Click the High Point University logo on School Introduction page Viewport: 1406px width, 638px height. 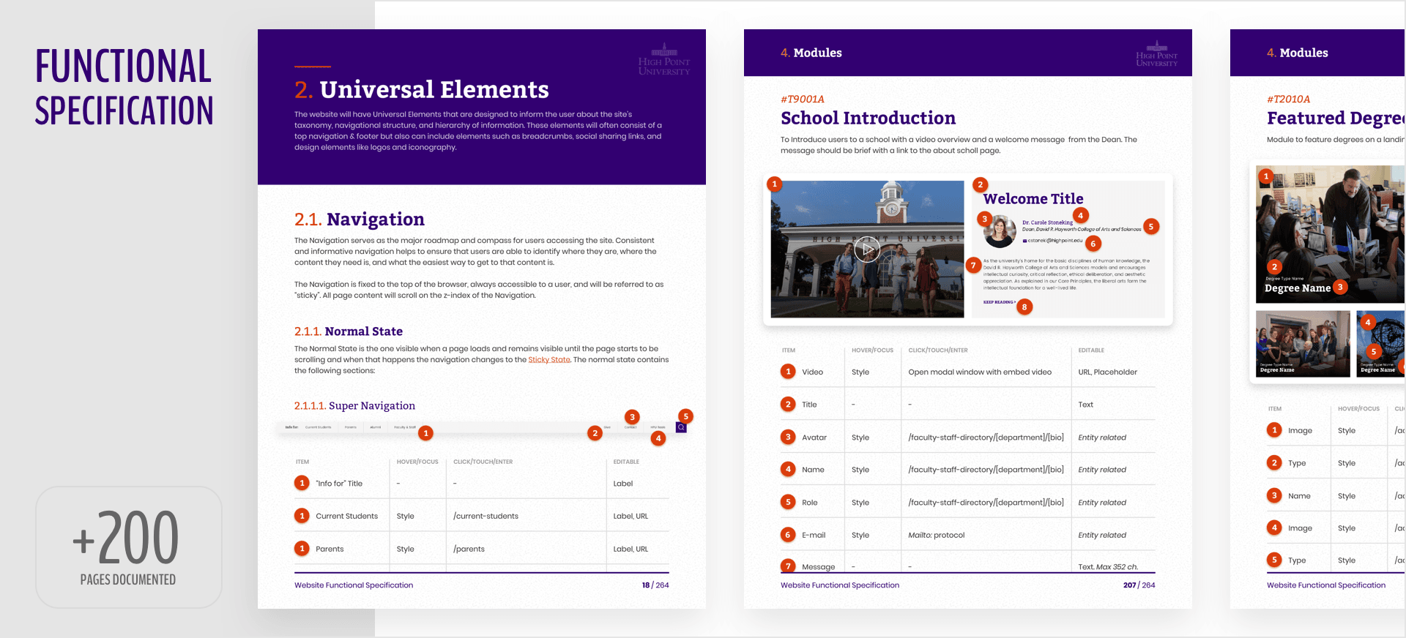[1157, 53]
